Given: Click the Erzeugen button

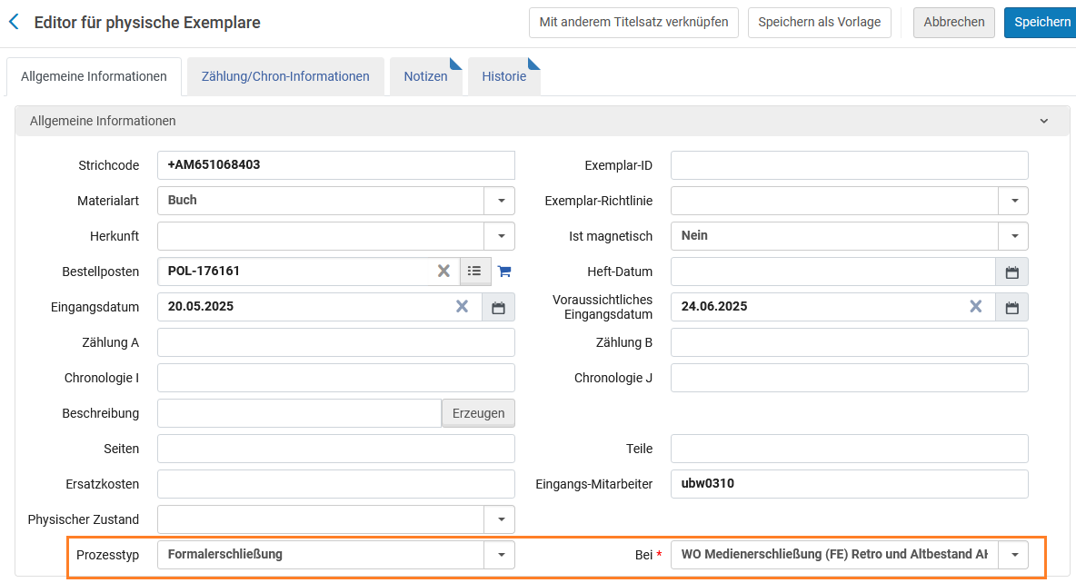Looking at the screenshot, I should 478,413.
